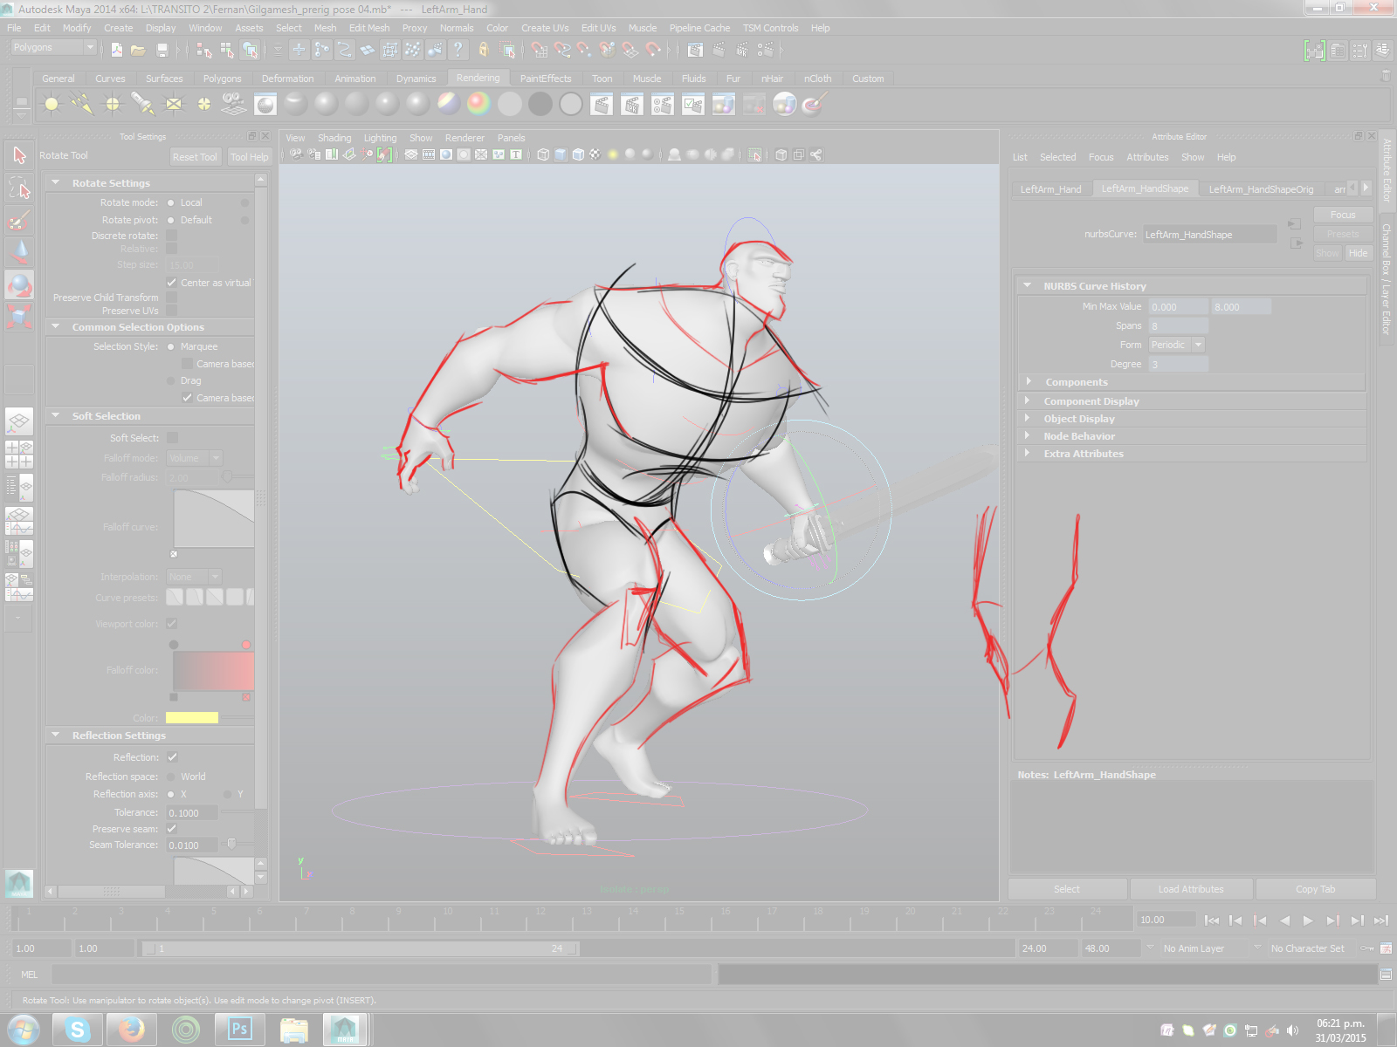Open the Pipeline Cache menu
The height and width of the screenshot is (1047, 1397).
tap(699, 28)
